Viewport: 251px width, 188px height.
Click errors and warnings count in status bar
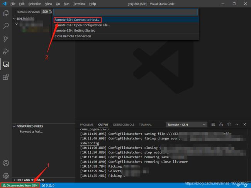pos(48,185)
